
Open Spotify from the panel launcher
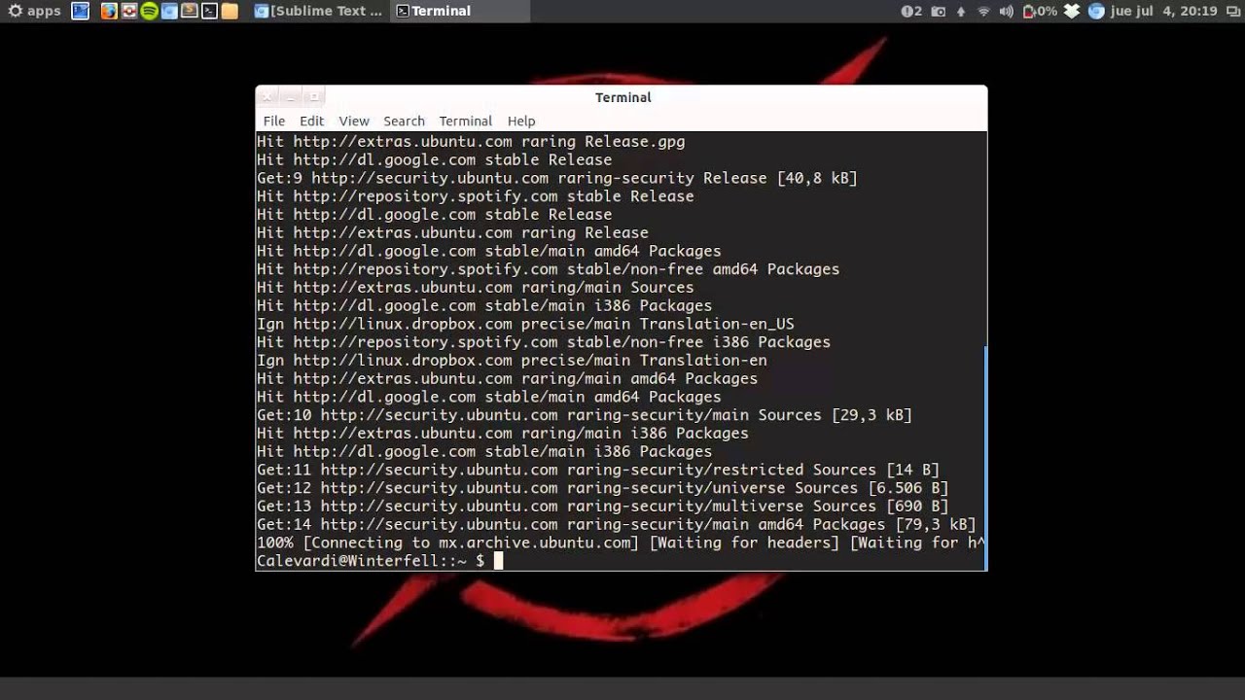pos(149,11)
